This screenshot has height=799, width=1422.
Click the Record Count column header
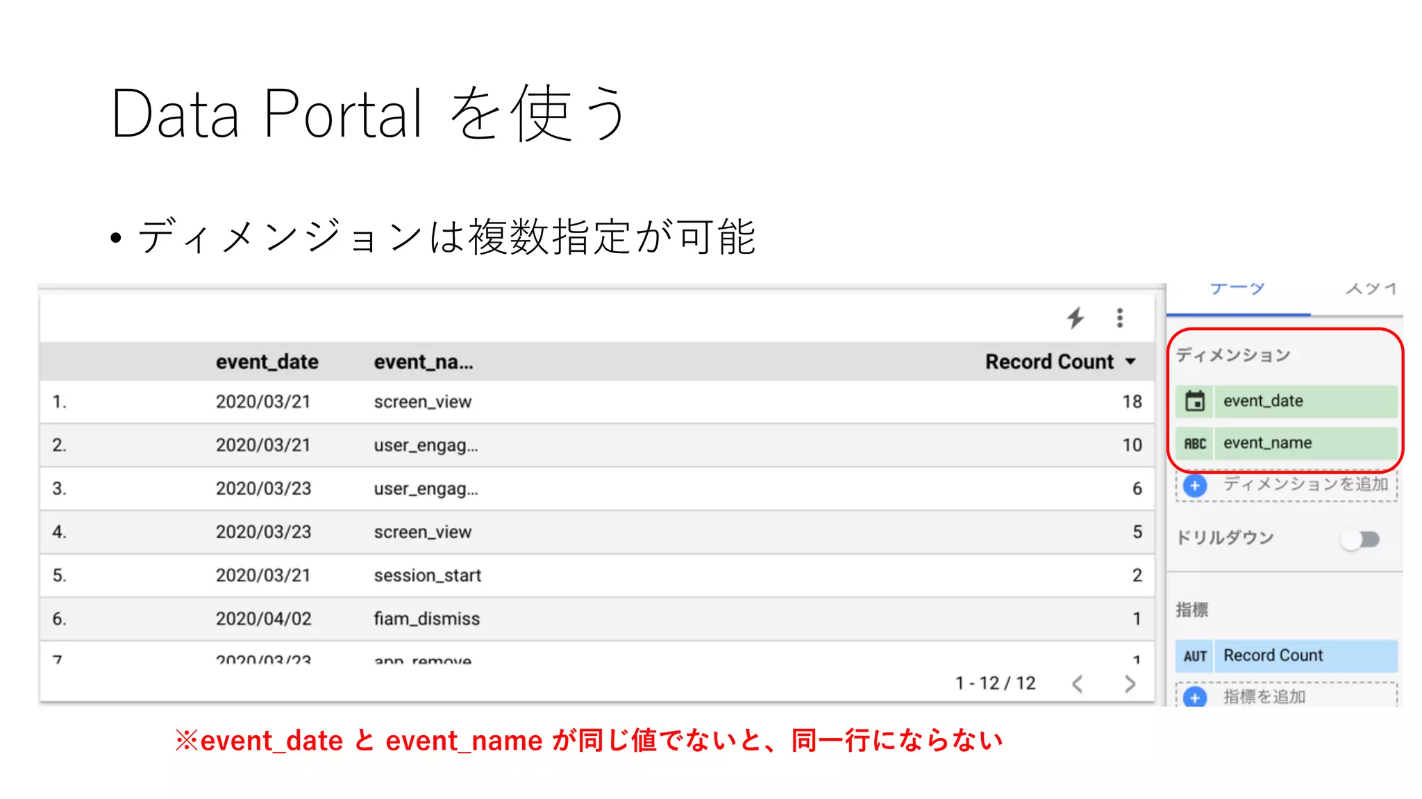(x=1049, y=362)
